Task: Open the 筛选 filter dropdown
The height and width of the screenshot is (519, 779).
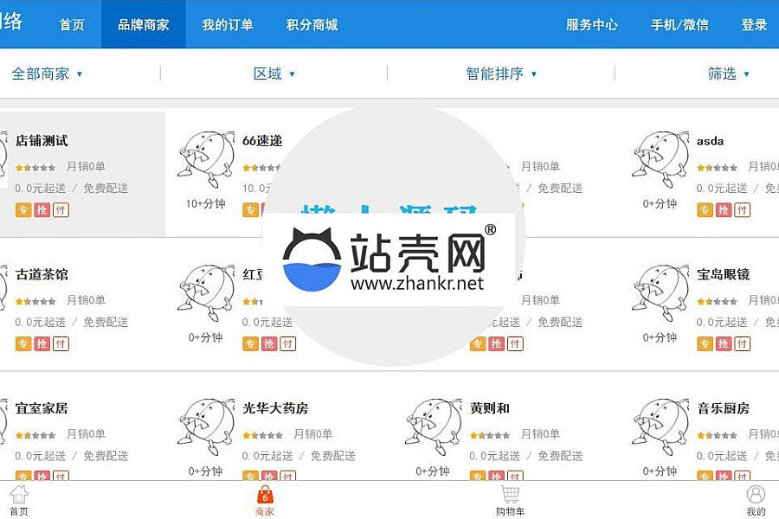Action: click(x=728, y=74)
